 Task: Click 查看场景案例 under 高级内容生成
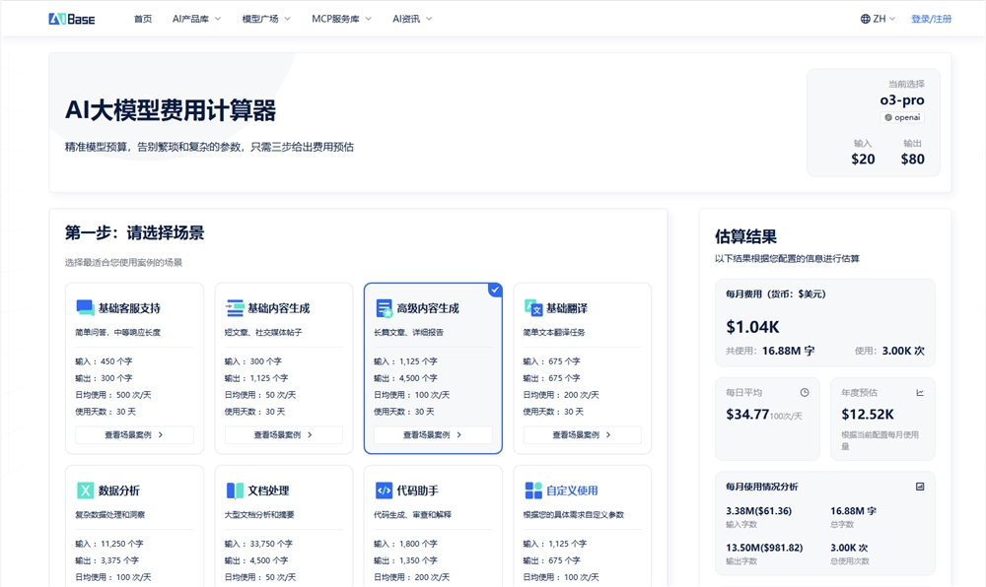pos(432,434)
